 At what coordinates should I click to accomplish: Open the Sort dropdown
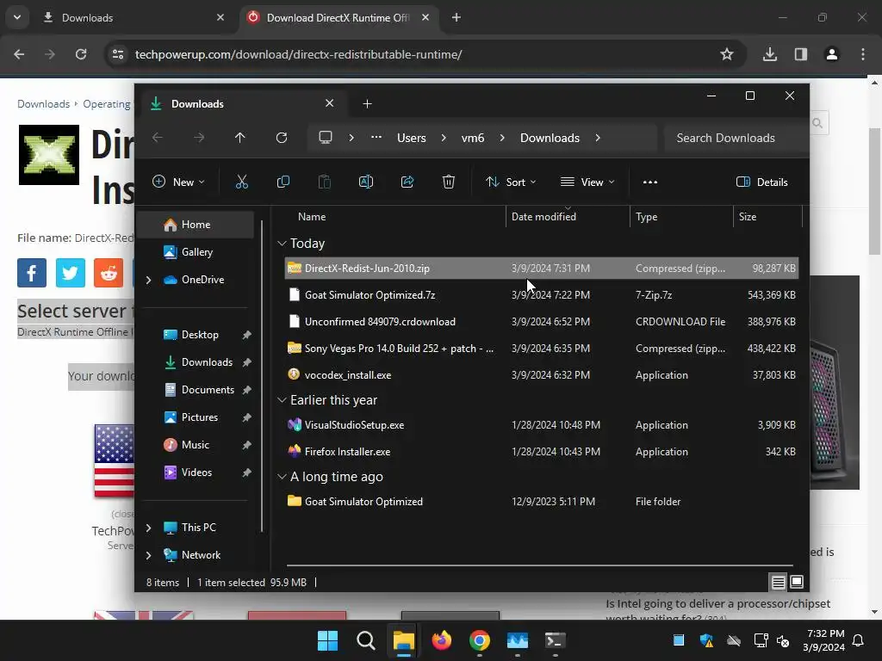(x=511, y=182)
